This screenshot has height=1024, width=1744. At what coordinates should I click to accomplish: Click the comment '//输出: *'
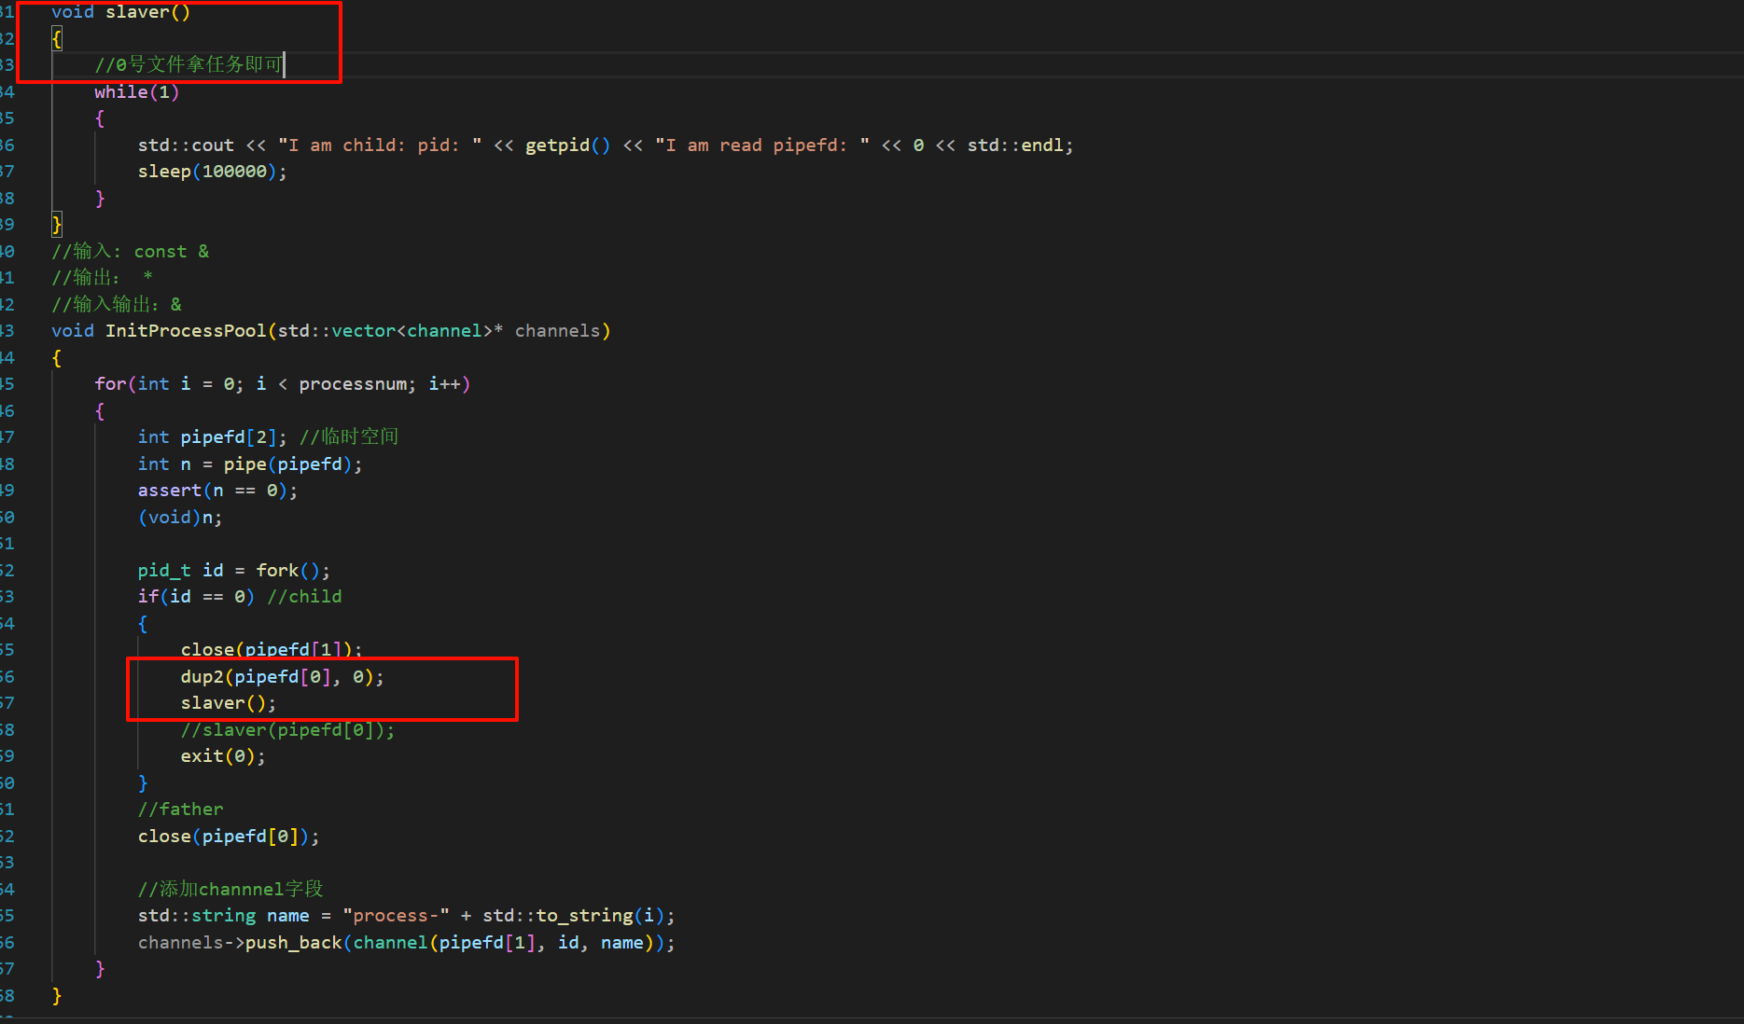[x=102, y=277]
